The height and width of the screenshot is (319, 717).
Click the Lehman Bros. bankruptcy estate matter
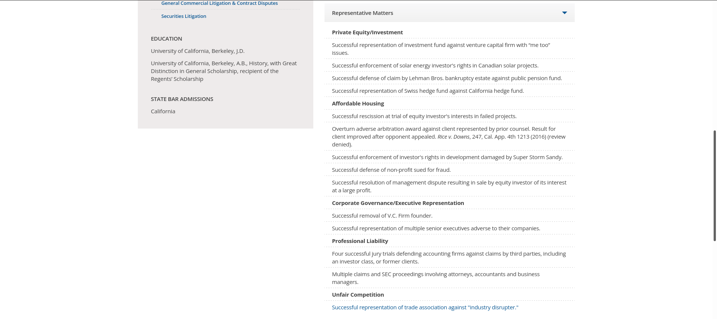pos(447,78)
